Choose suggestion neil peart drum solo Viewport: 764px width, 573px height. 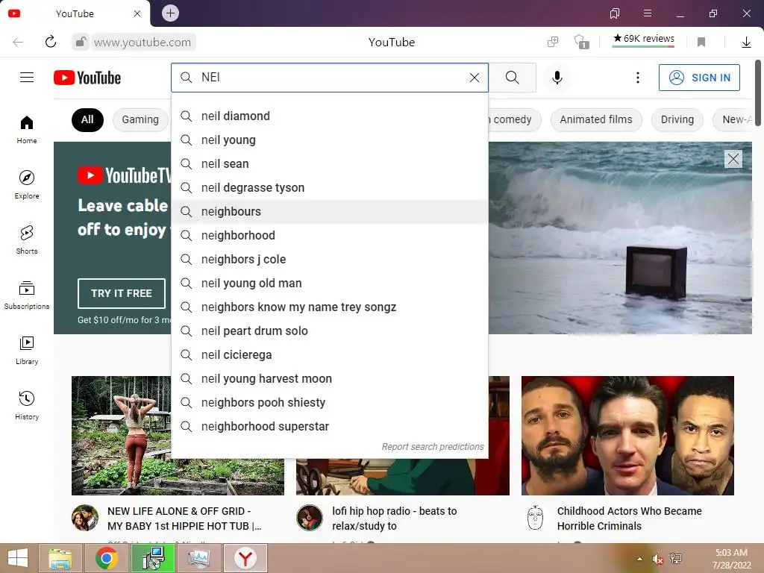[330, 331]
